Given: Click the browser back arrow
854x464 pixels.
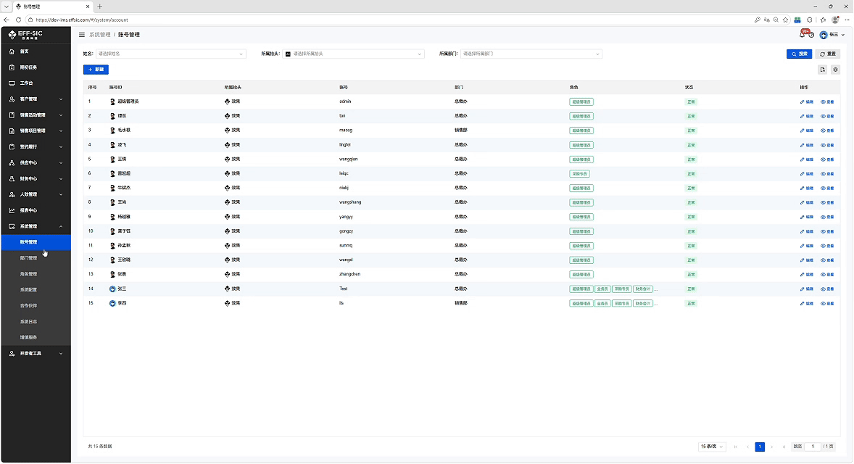Looking at the screenshot, I should 7,20.
